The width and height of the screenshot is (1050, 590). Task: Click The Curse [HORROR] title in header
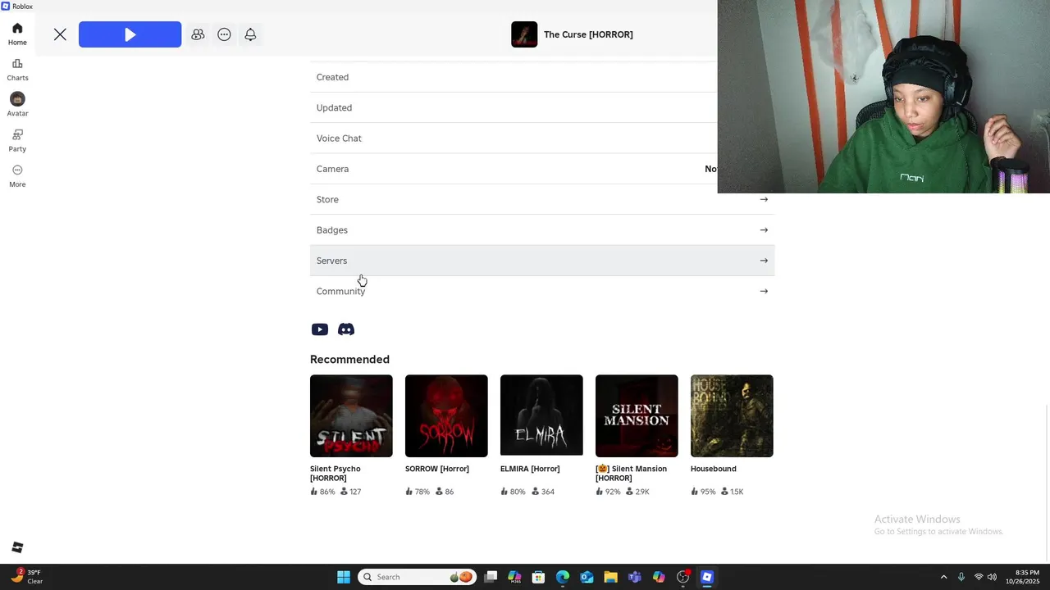[x=588, y=34]
